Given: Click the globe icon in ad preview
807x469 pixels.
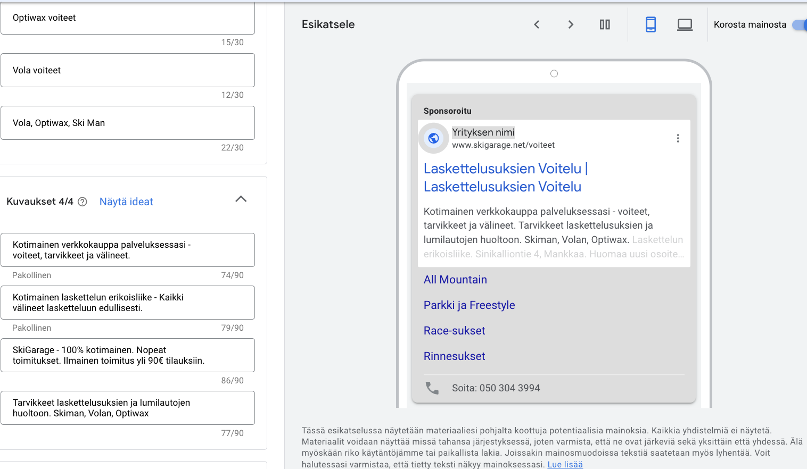Looking at the screenshot, I should click(x=433, y=138).
